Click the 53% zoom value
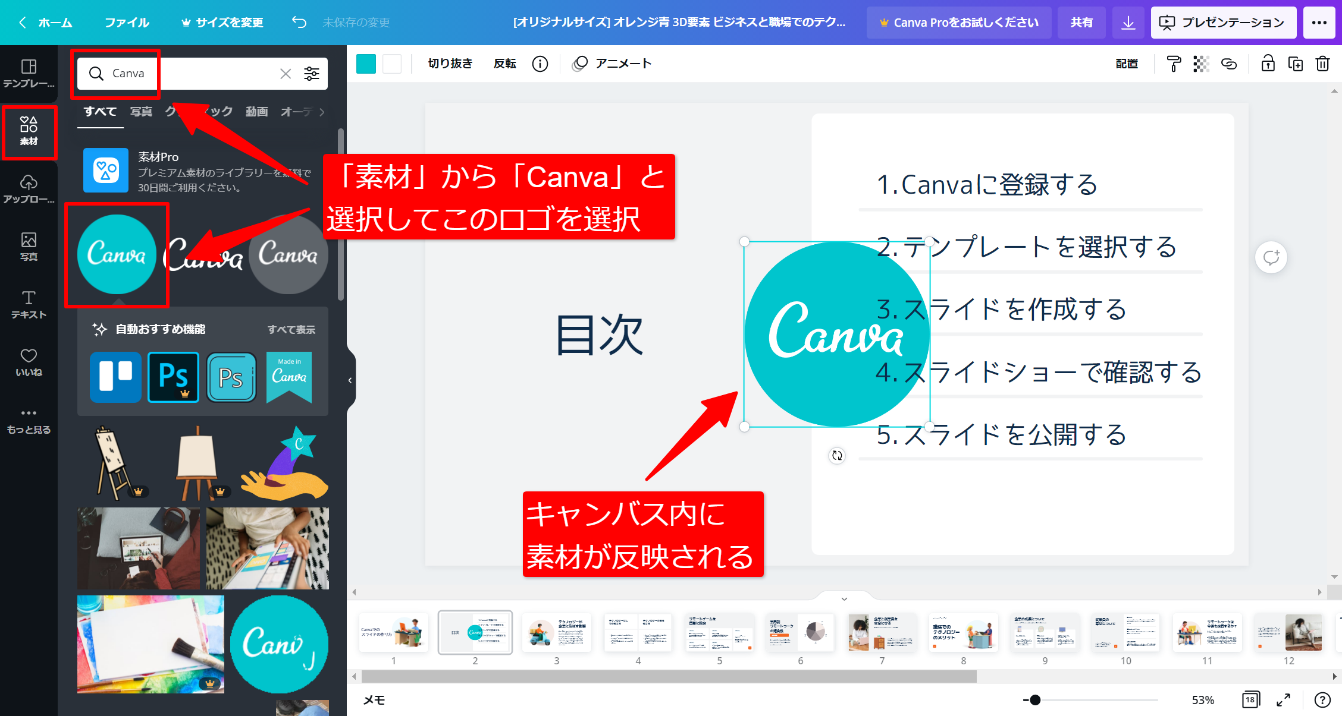Image resolution: width=1342 pixels, height=716 pixels. (x=1203, y=700)
